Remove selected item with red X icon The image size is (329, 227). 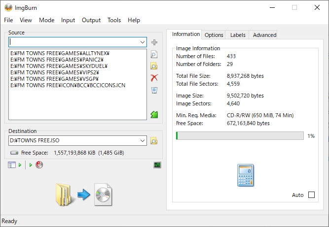click(x=154, y=78)
